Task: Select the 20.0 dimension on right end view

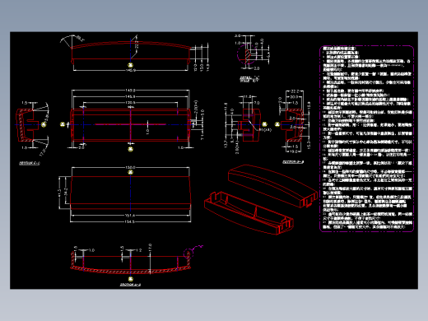Action: (294, 96)
